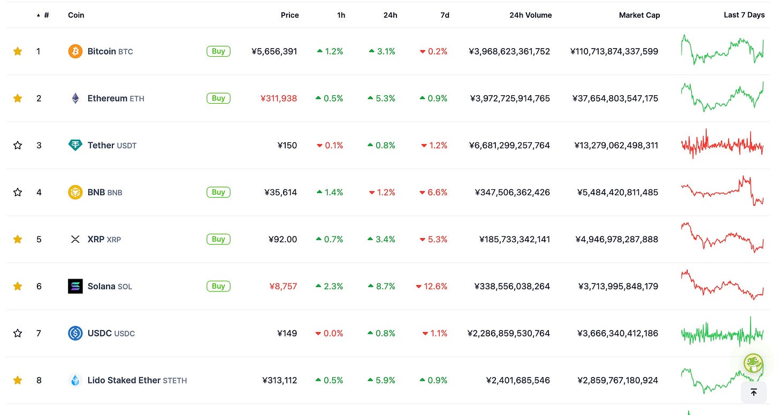
Task: Click BNB's 7d change of 6.6%
Action: pyautogui.click(x=434, y=193)
